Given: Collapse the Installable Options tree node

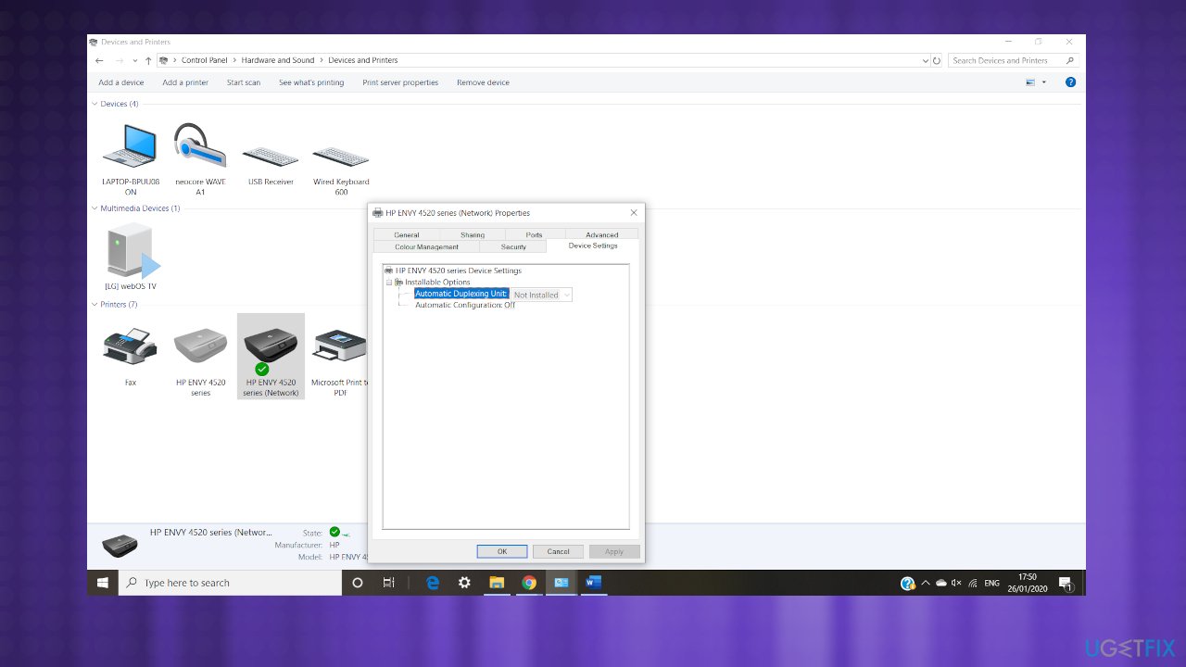Looking at the screenshot, I should 390,282.
